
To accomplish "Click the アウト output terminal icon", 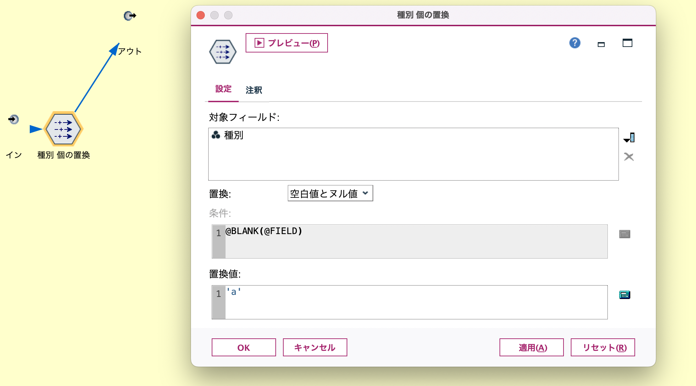I will click(129, 16).
